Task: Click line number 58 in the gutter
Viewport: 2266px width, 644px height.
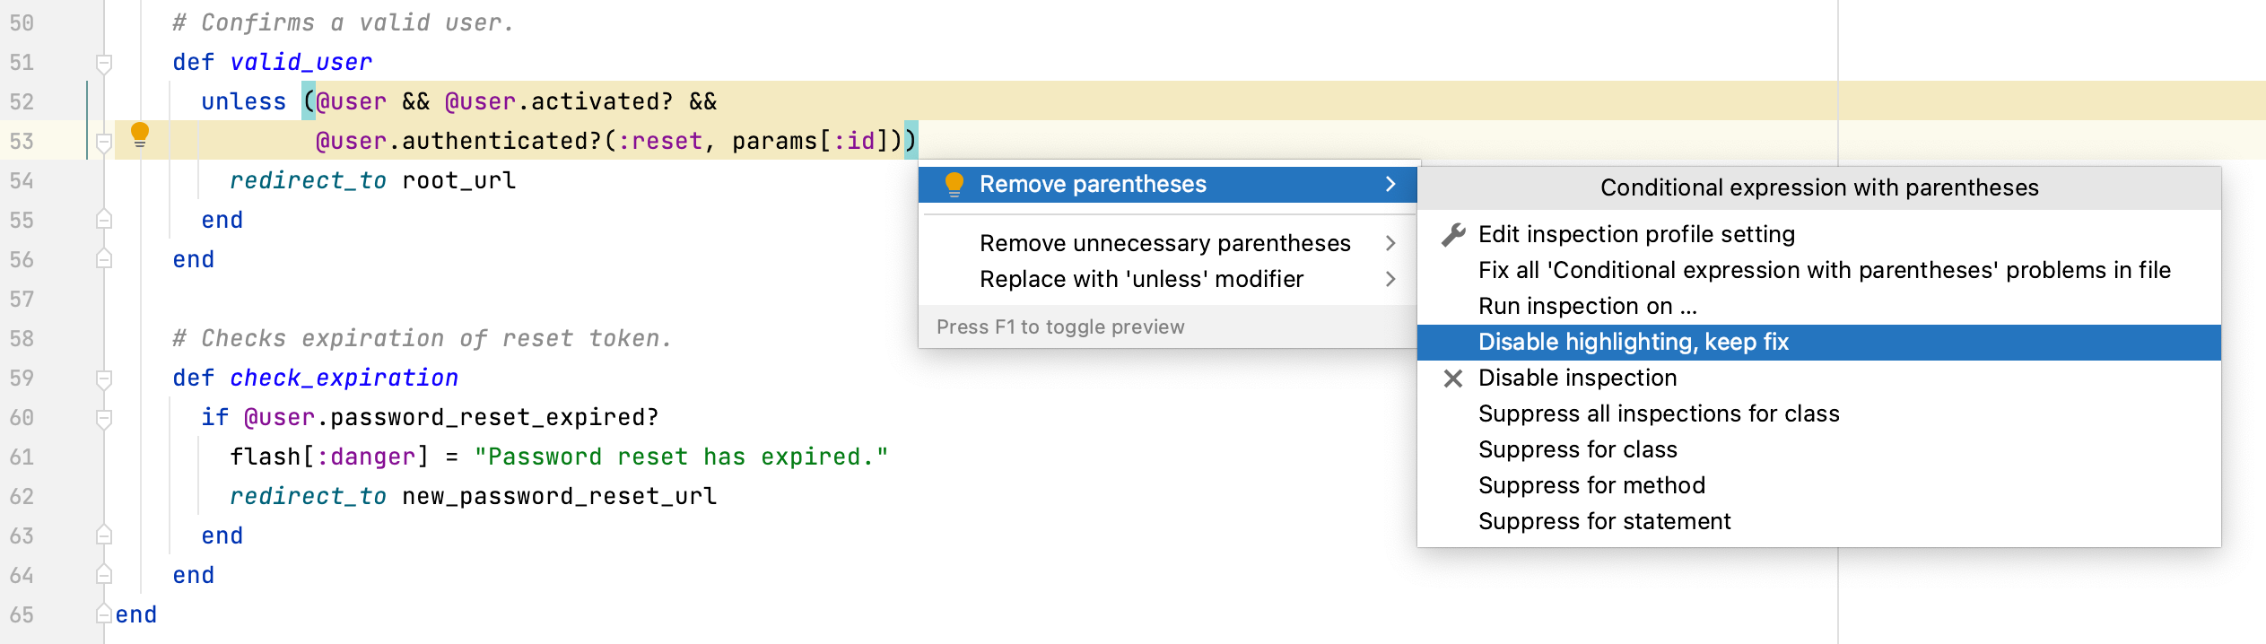Action: (x=22, y=339)
